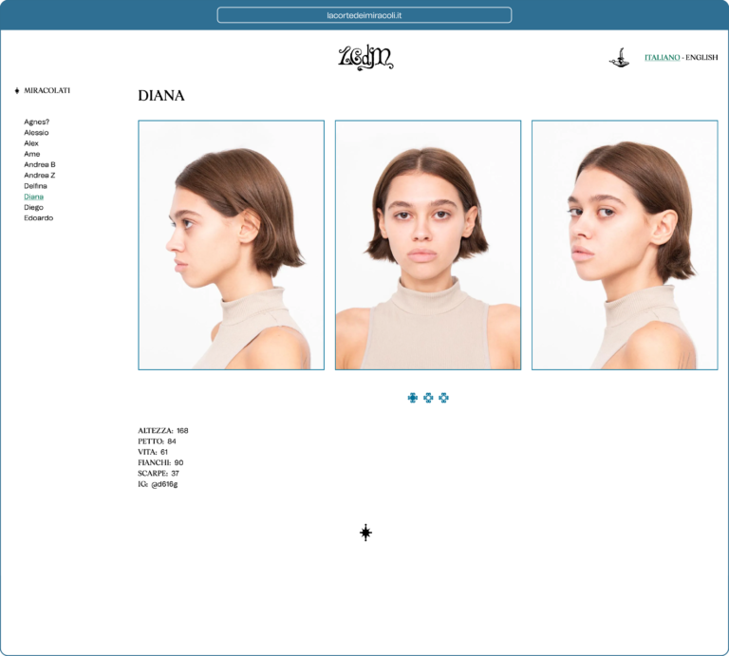Open Diego profile in sidebar

coord(33,207)
